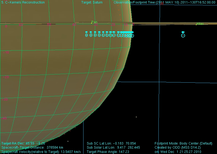The width and height of the screenshot is (217, 154).
Task: Click the Sub Solar Lat Lon readout
Action: click(113, 148)
